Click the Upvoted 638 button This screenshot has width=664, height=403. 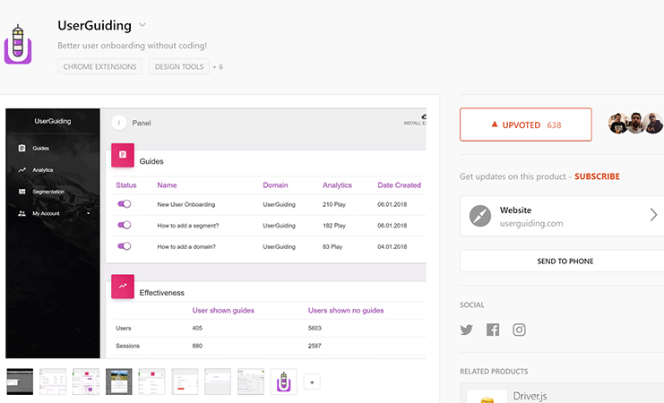(x=525, y=124)
